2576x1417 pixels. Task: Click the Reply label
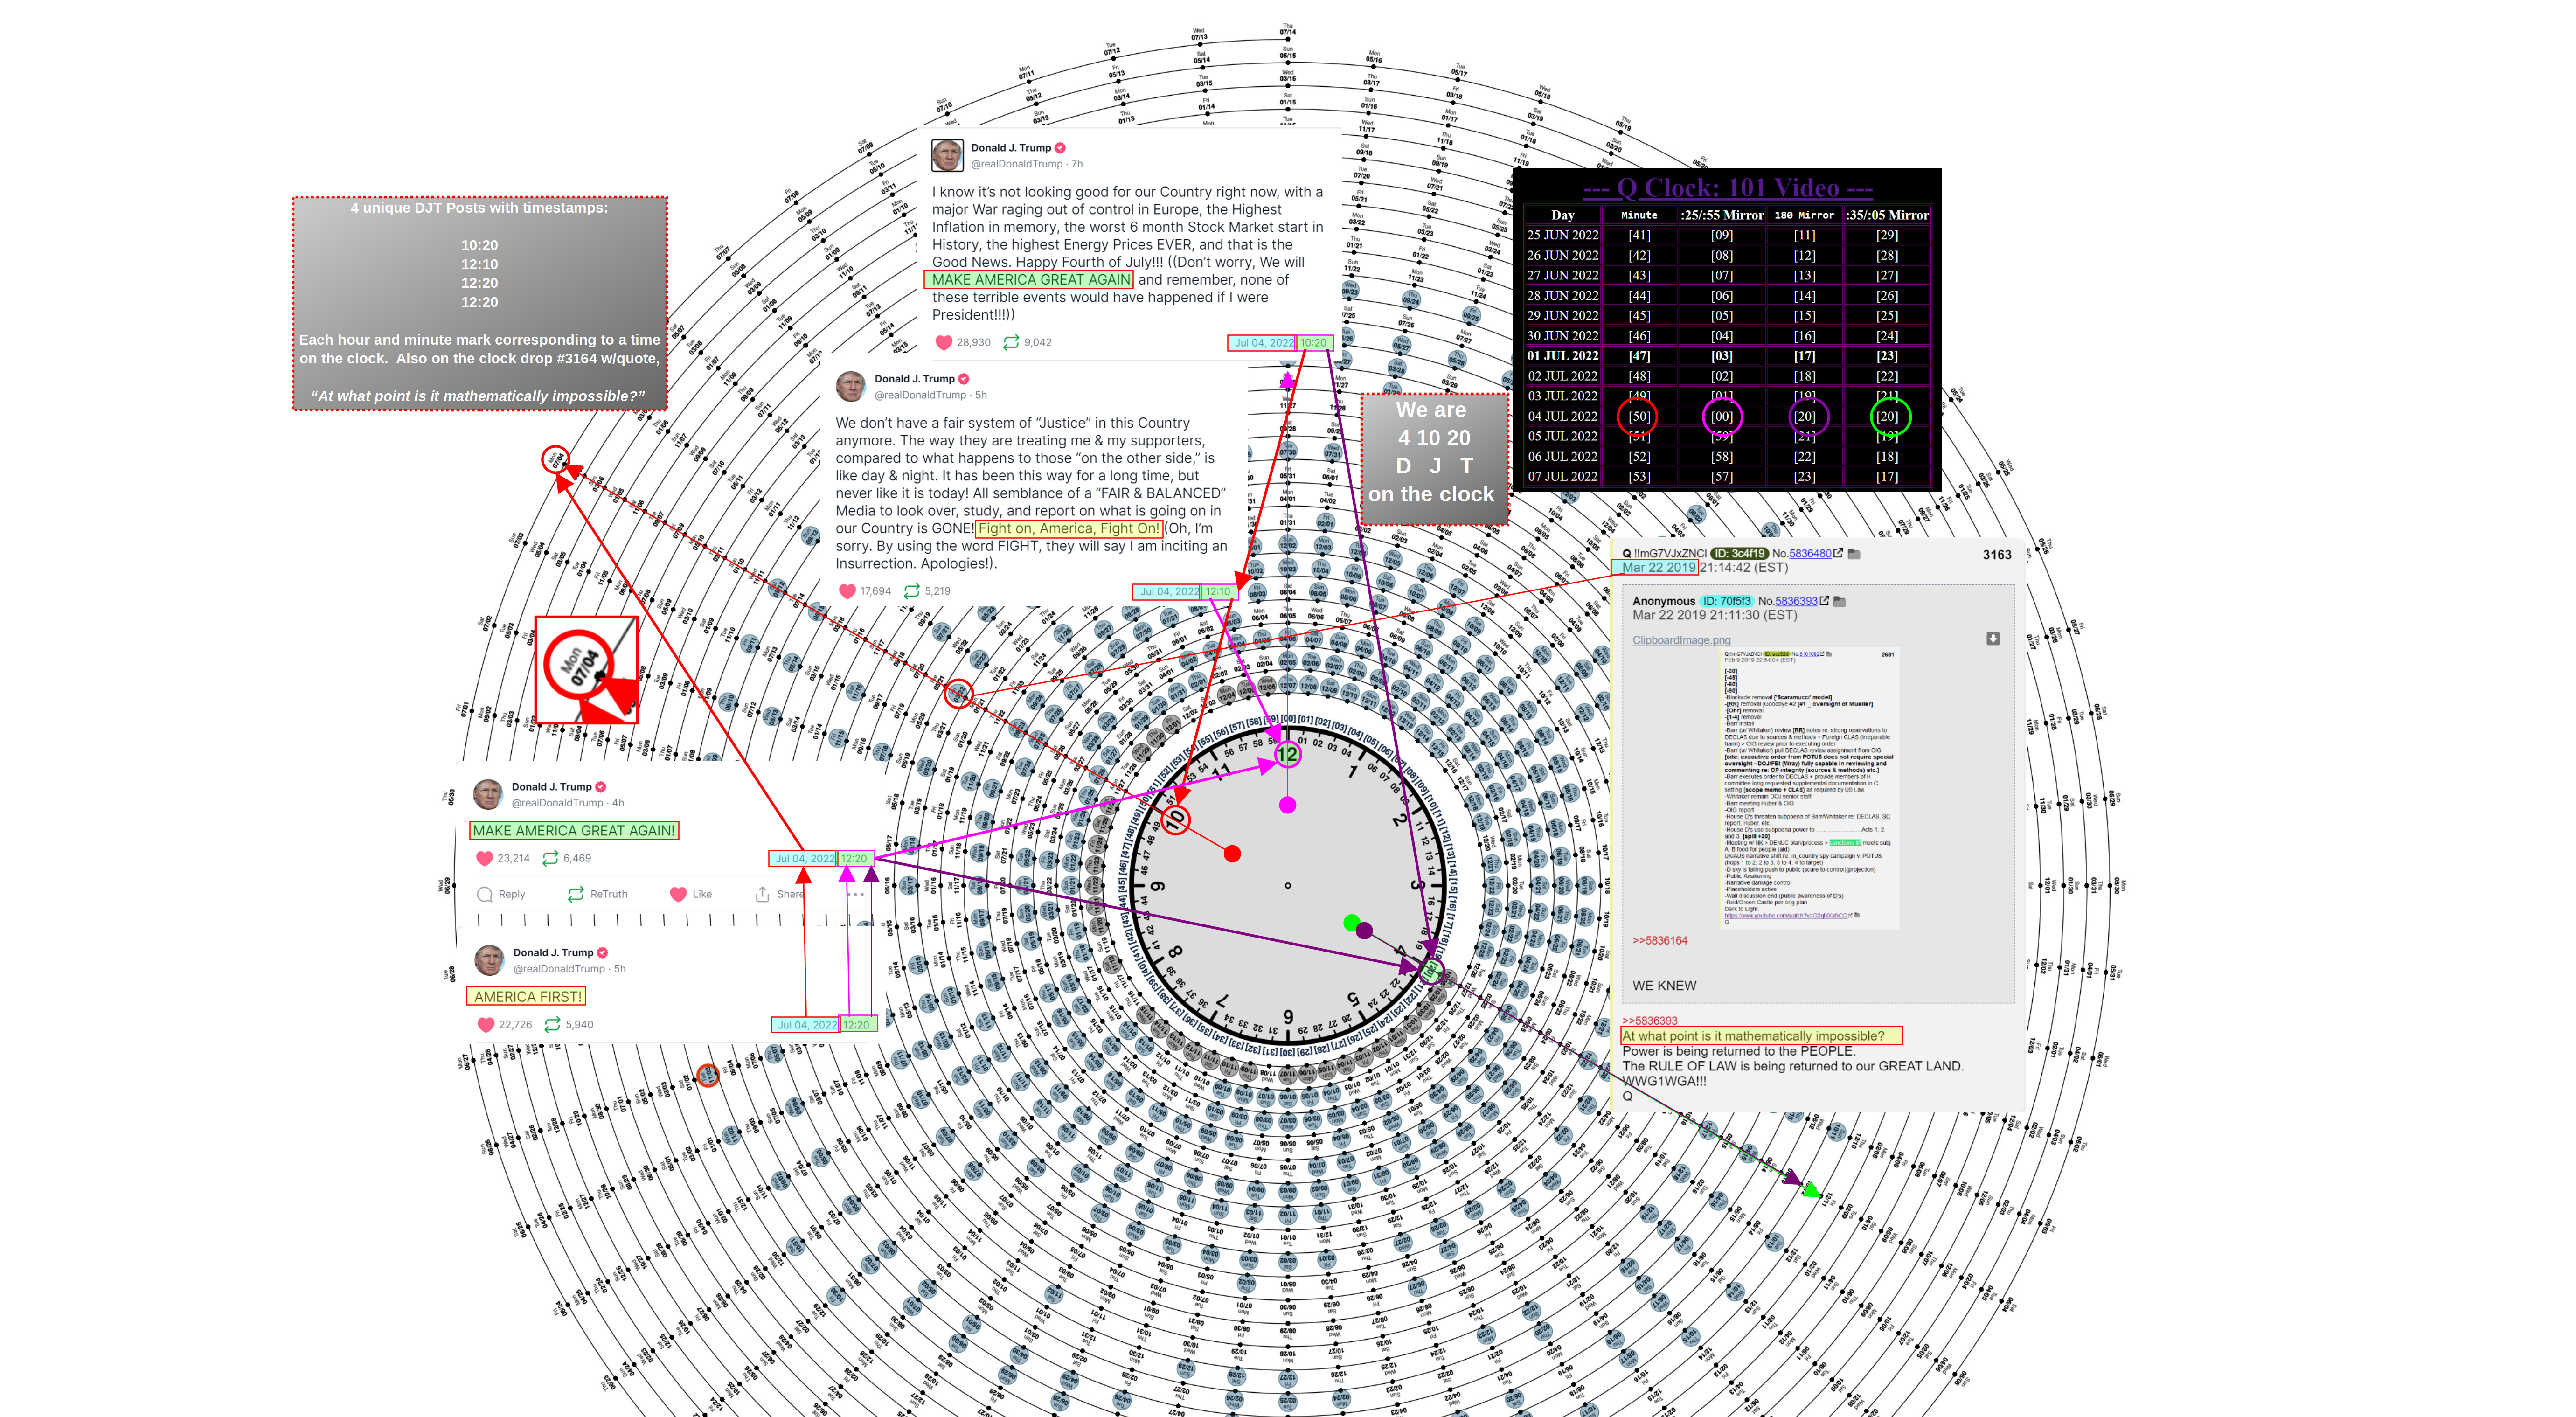click(512, 894)
